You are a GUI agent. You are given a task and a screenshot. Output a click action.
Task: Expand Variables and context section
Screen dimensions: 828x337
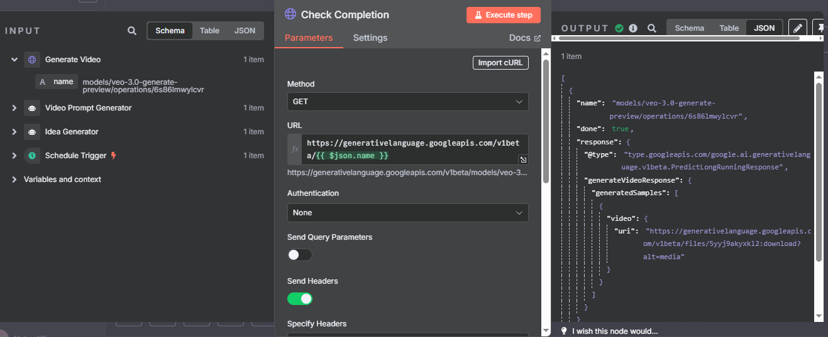pyautogui.click(x=14, y=179)
